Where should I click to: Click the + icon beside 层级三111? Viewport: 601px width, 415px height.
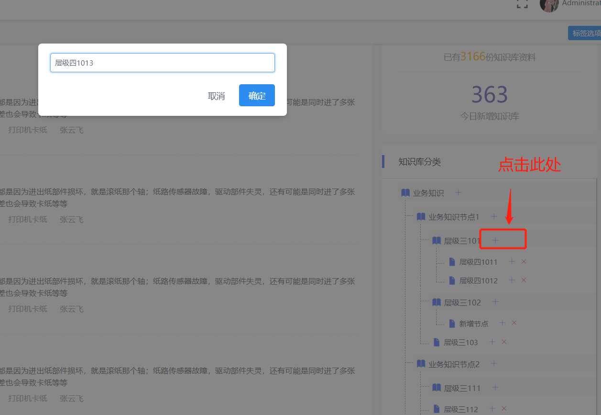click(x=495, y=388)
